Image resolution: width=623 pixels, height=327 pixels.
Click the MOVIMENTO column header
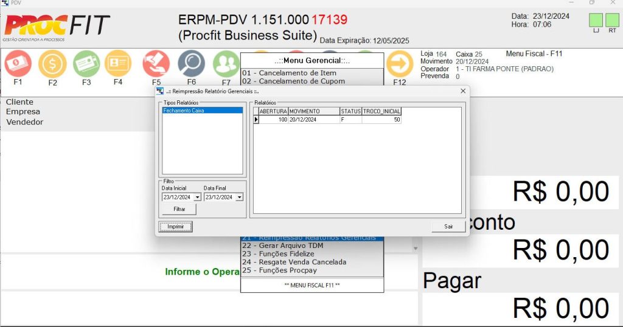click(314, 111)
